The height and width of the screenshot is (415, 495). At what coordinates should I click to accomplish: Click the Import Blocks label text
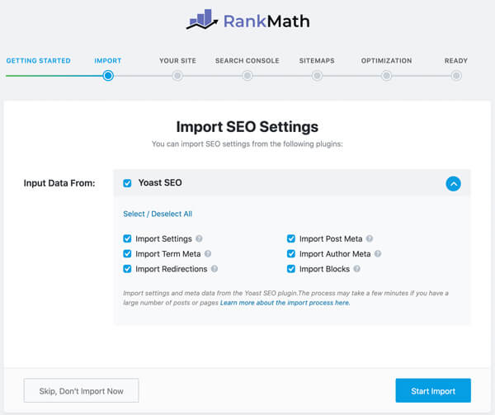click(324, 269)
